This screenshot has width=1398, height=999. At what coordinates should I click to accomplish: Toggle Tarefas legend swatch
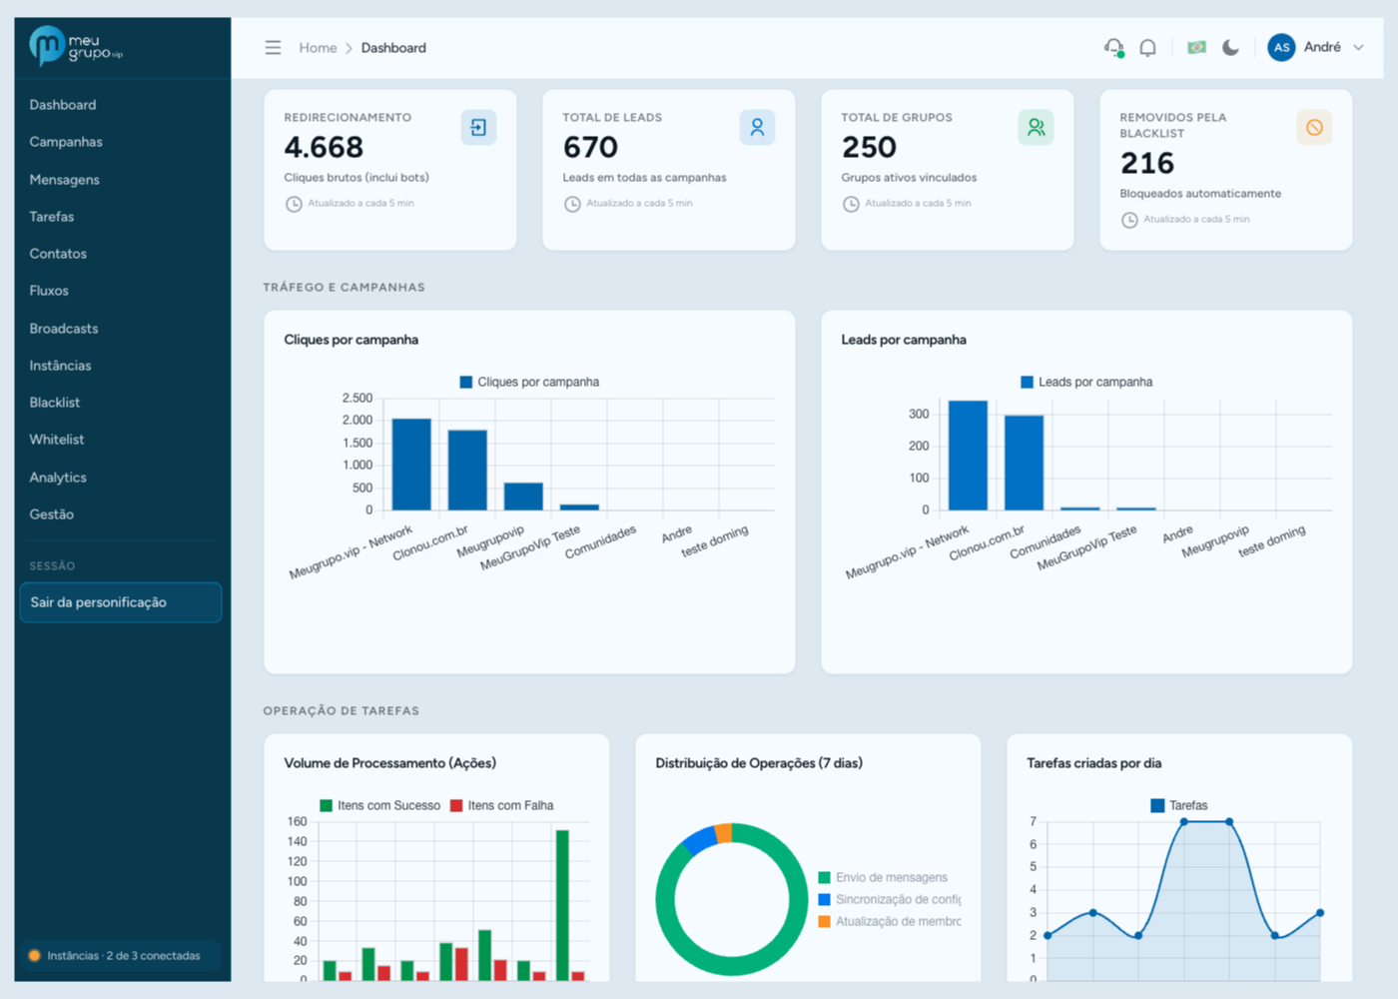click(1157, 805)
